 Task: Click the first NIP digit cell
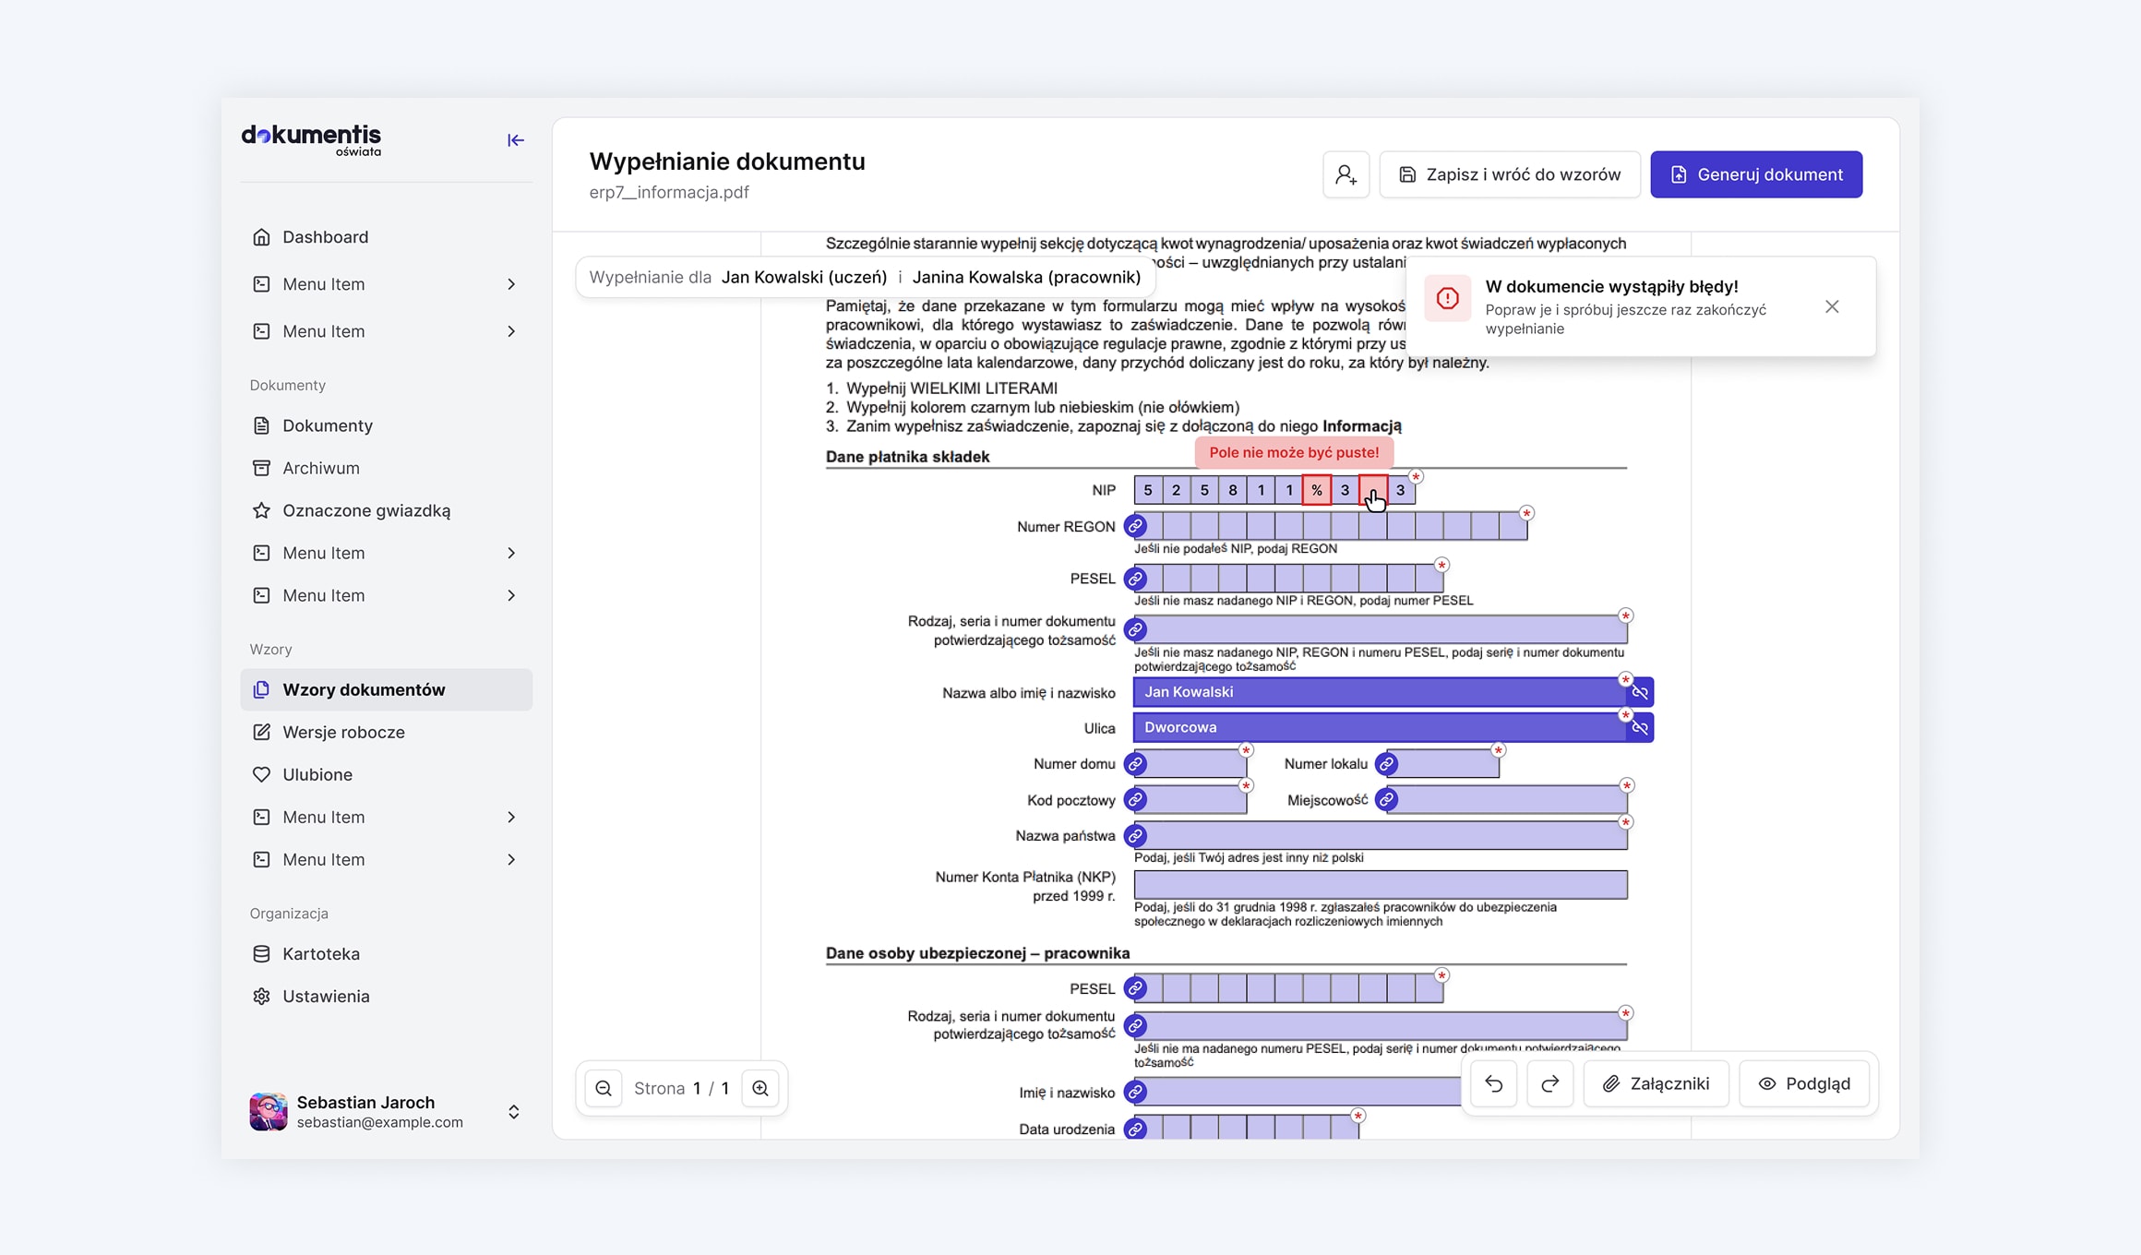click(x=1148, y=490)
